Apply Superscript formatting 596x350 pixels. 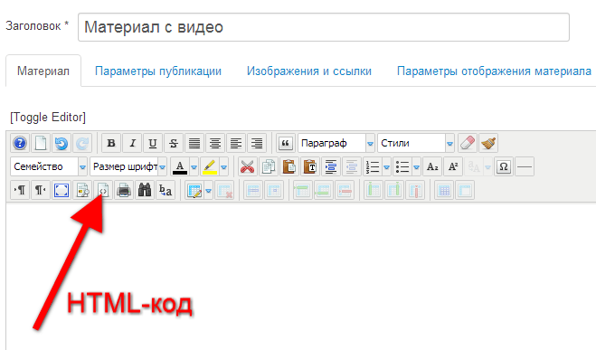coord(453,166)
